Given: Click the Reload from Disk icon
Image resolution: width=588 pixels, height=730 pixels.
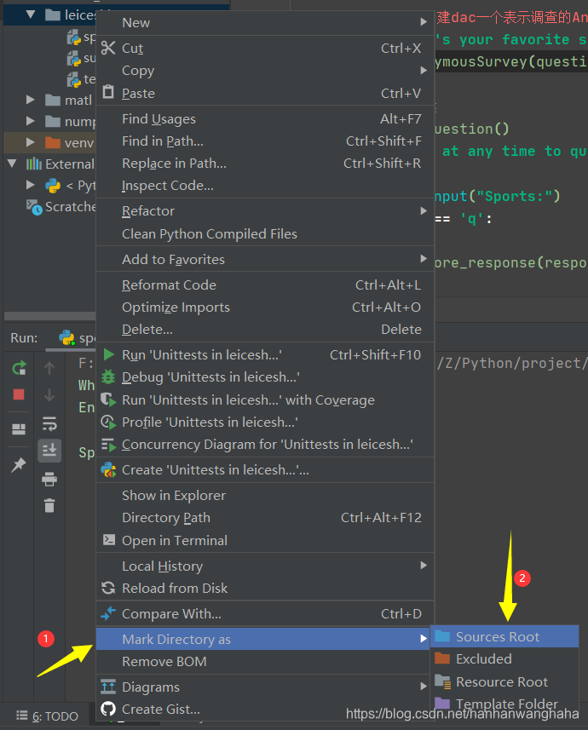Looking at the screenshot, I should point(108,588).
